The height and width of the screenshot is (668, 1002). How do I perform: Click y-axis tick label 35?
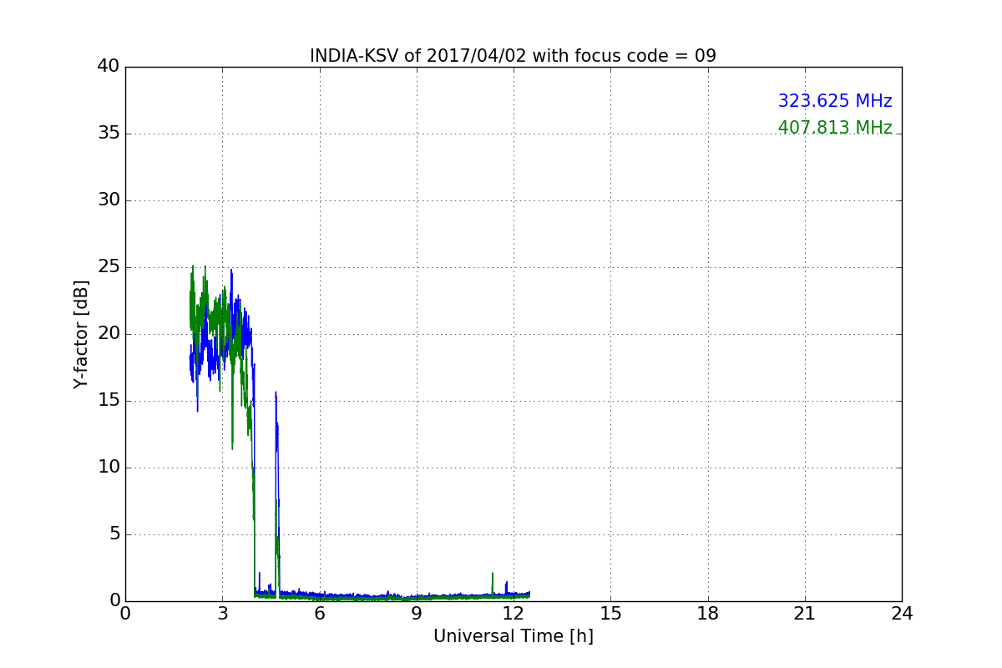click(109, 134)
